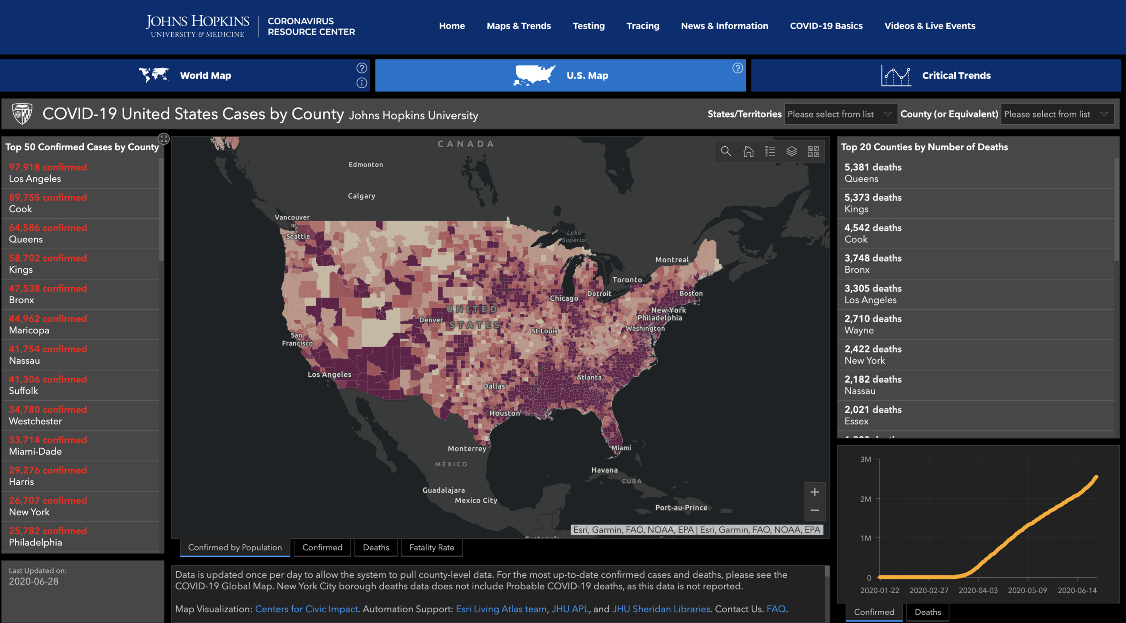Select Bronx 3,748 deaths row
The image size is (1126, 623).
976,264
